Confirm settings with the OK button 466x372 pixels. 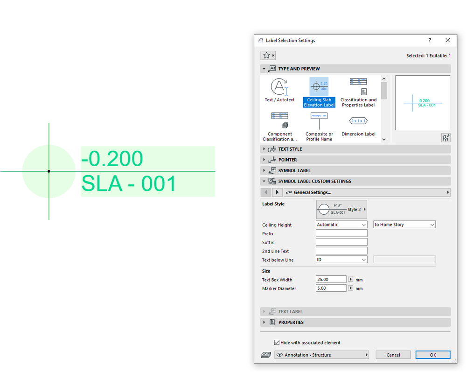[x=432, y=355]
